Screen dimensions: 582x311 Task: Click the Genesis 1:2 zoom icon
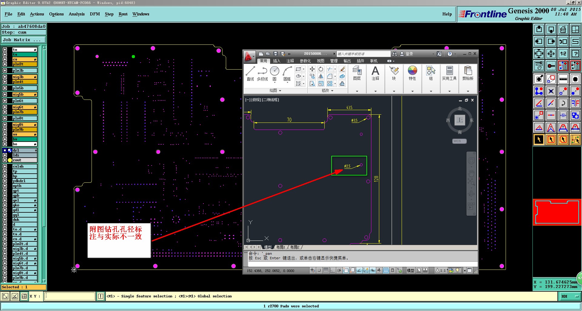click(563, 54)
